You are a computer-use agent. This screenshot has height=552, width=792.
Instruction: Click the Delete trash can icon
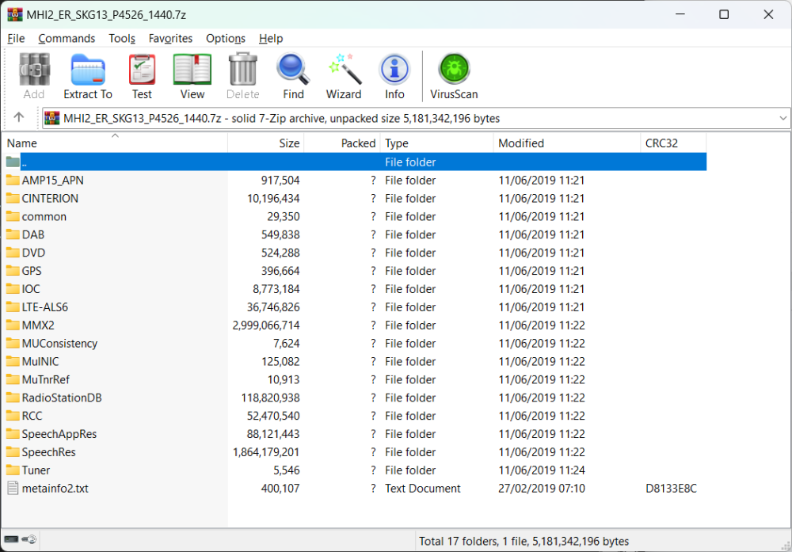click(x=243, y=70)
